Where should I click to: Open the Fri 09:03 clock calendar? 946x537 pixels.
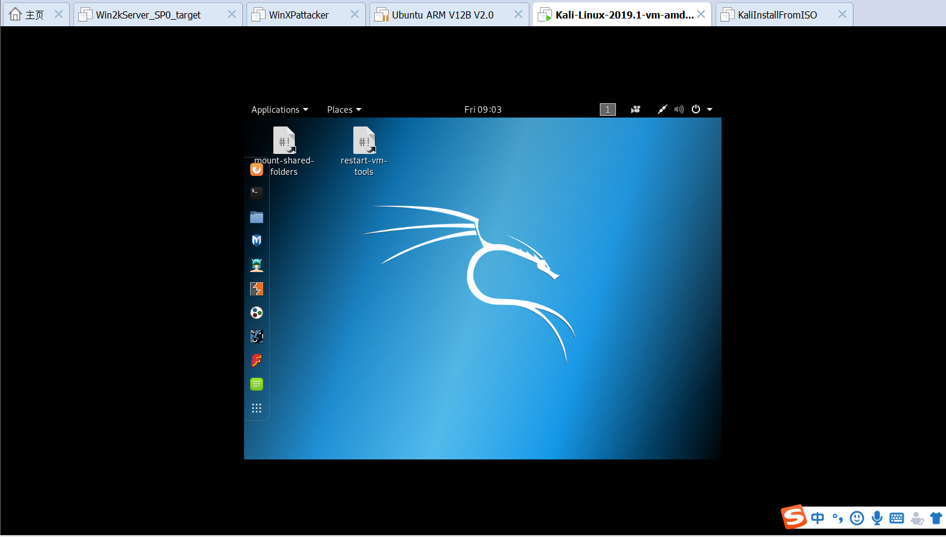pyautogui.click(x=483, y=110)
